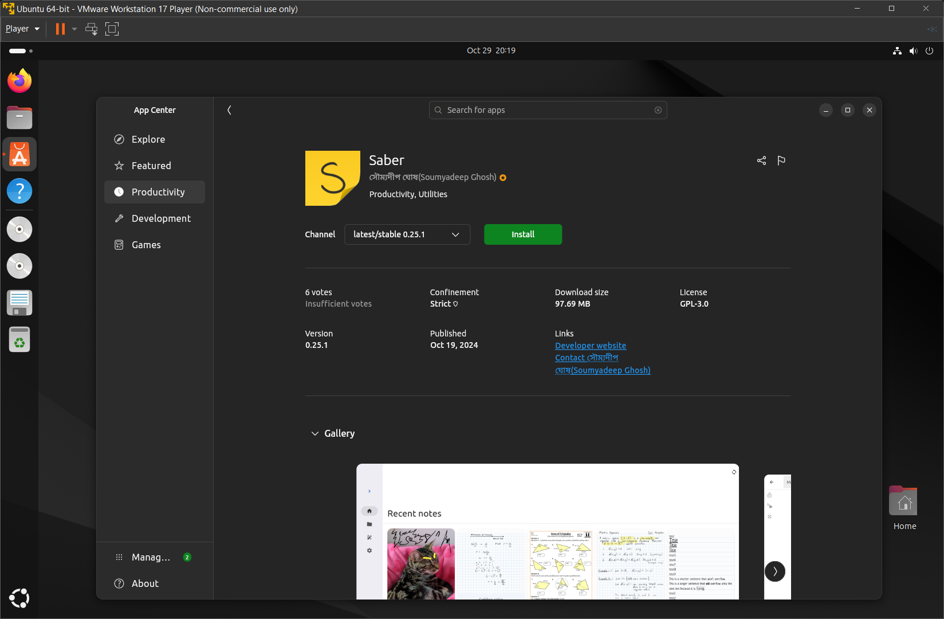Launch Firefox from the dock

coord(19,81)
